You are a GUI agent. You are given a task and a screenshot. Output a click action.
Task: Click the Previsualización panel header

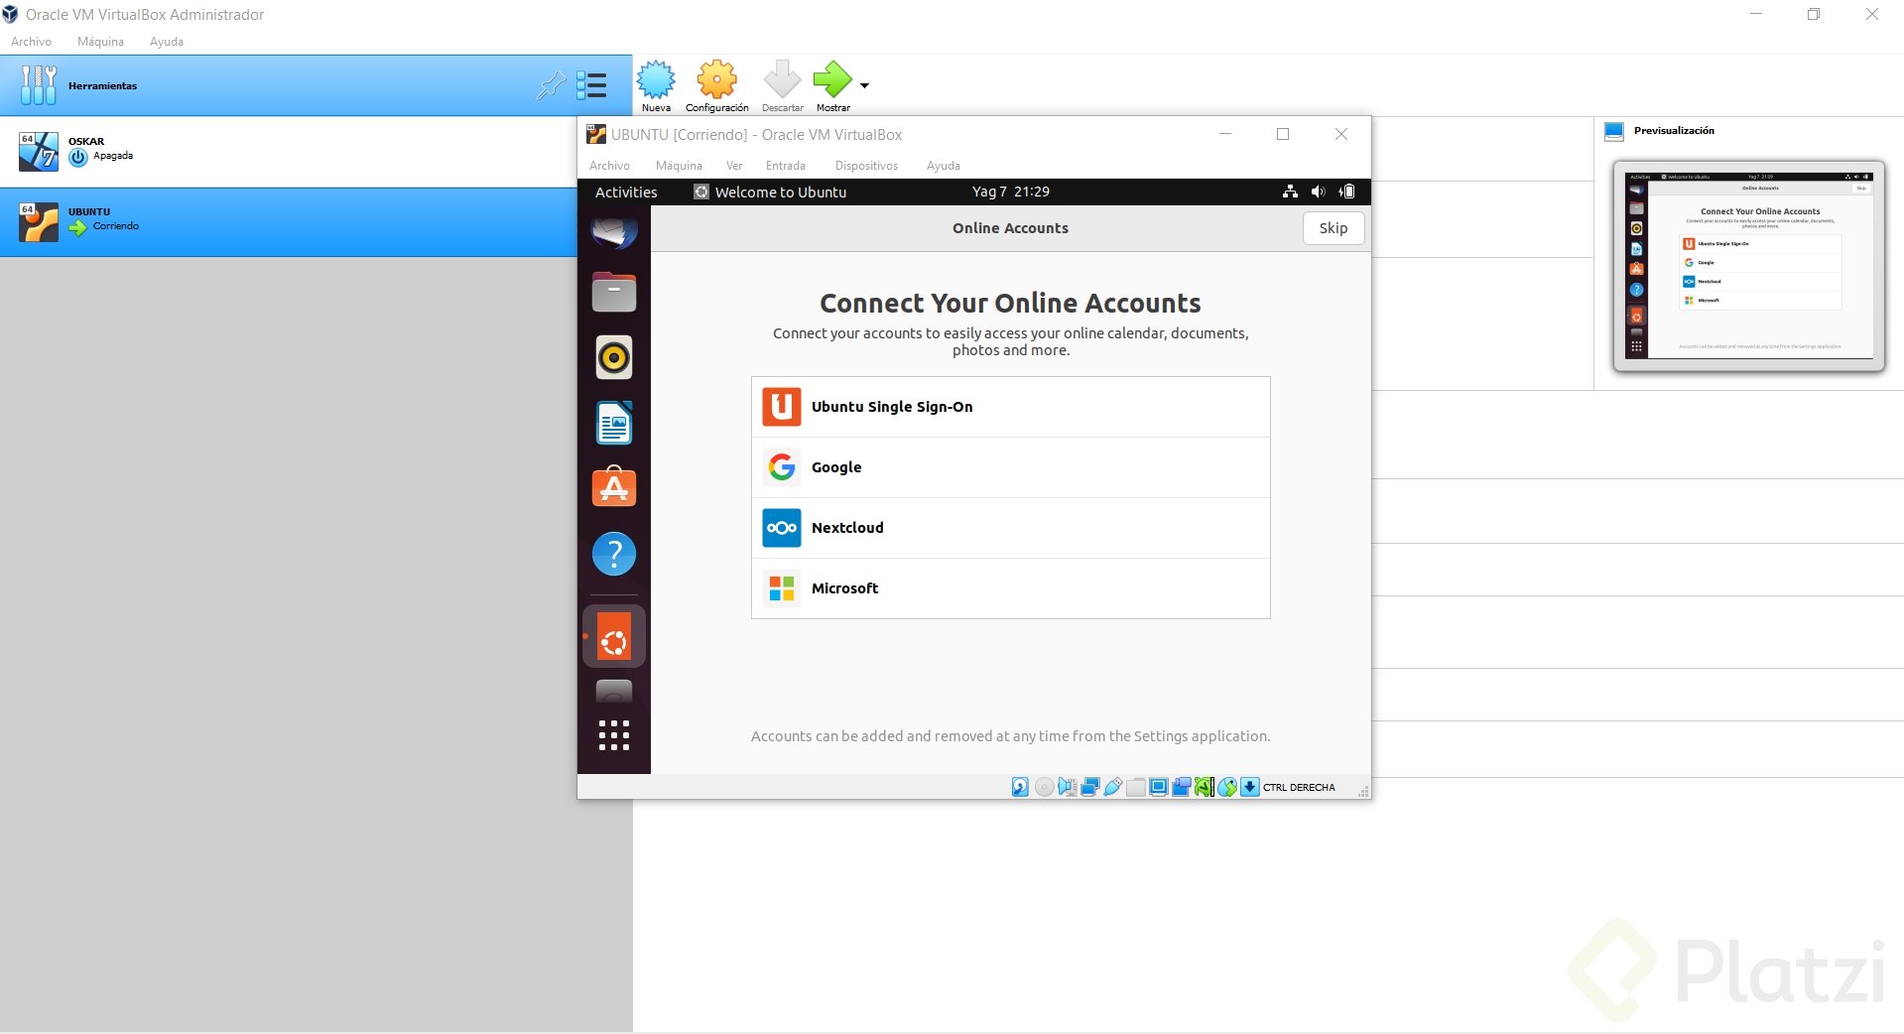pos(1674,131)
